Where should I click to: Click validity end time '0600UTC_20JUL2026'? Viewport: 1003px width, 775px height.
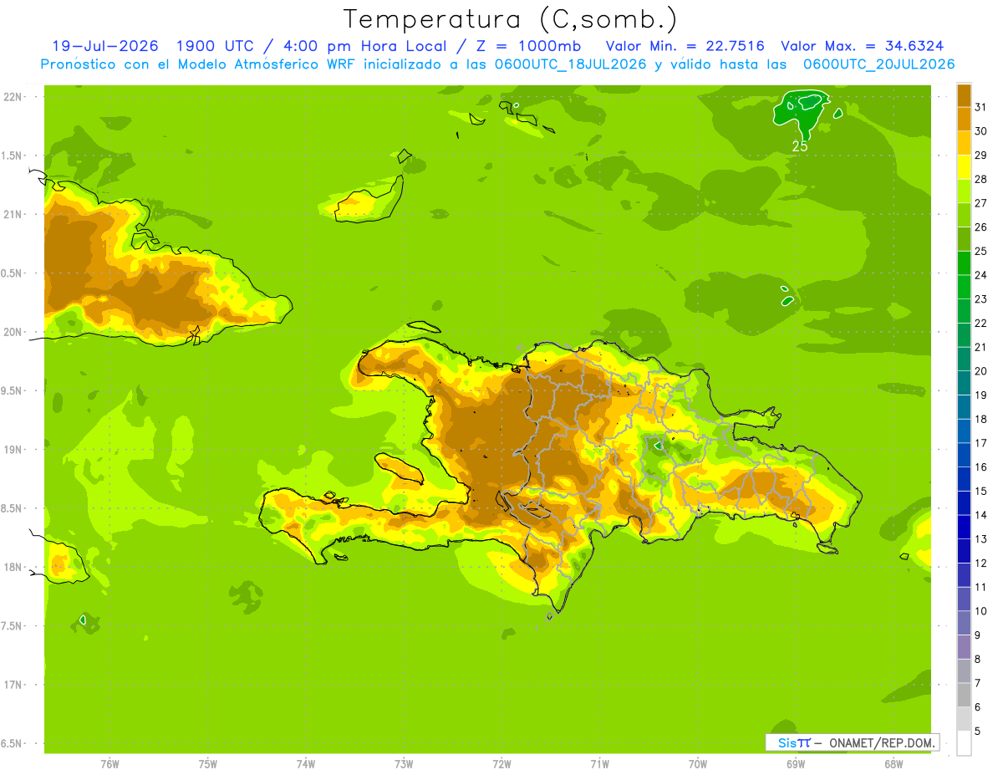[x=879, y=64]
